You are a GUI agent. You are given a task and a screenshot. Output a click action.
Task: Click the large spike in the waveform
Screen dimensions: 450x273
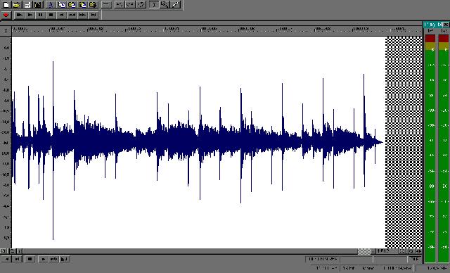click(x=53, y=149)
